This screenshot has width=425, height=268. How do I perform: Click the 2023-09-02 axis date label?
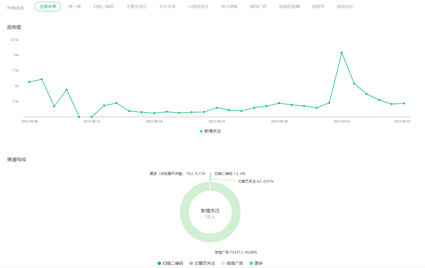click(x=342, y=121)
